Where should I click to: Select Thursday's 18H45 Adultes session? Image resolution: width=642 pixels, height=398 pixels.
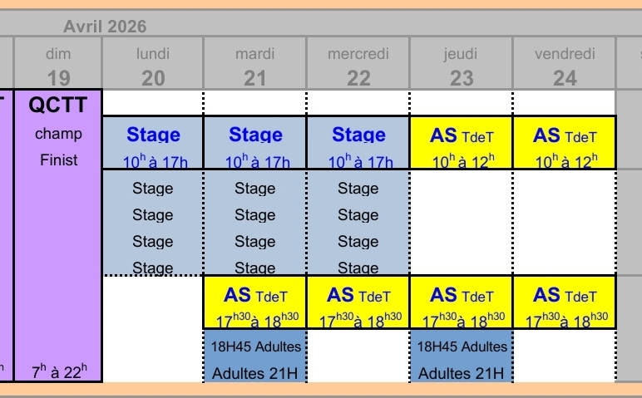point(461,346)
